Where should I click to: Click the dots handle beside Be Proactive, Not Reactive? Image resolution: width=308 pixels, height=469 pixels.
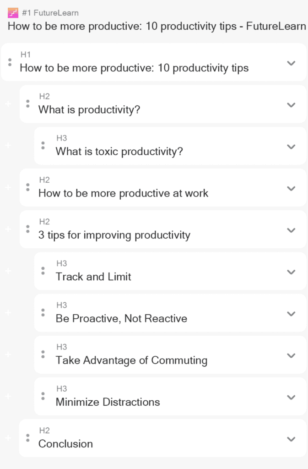point(43,313)
